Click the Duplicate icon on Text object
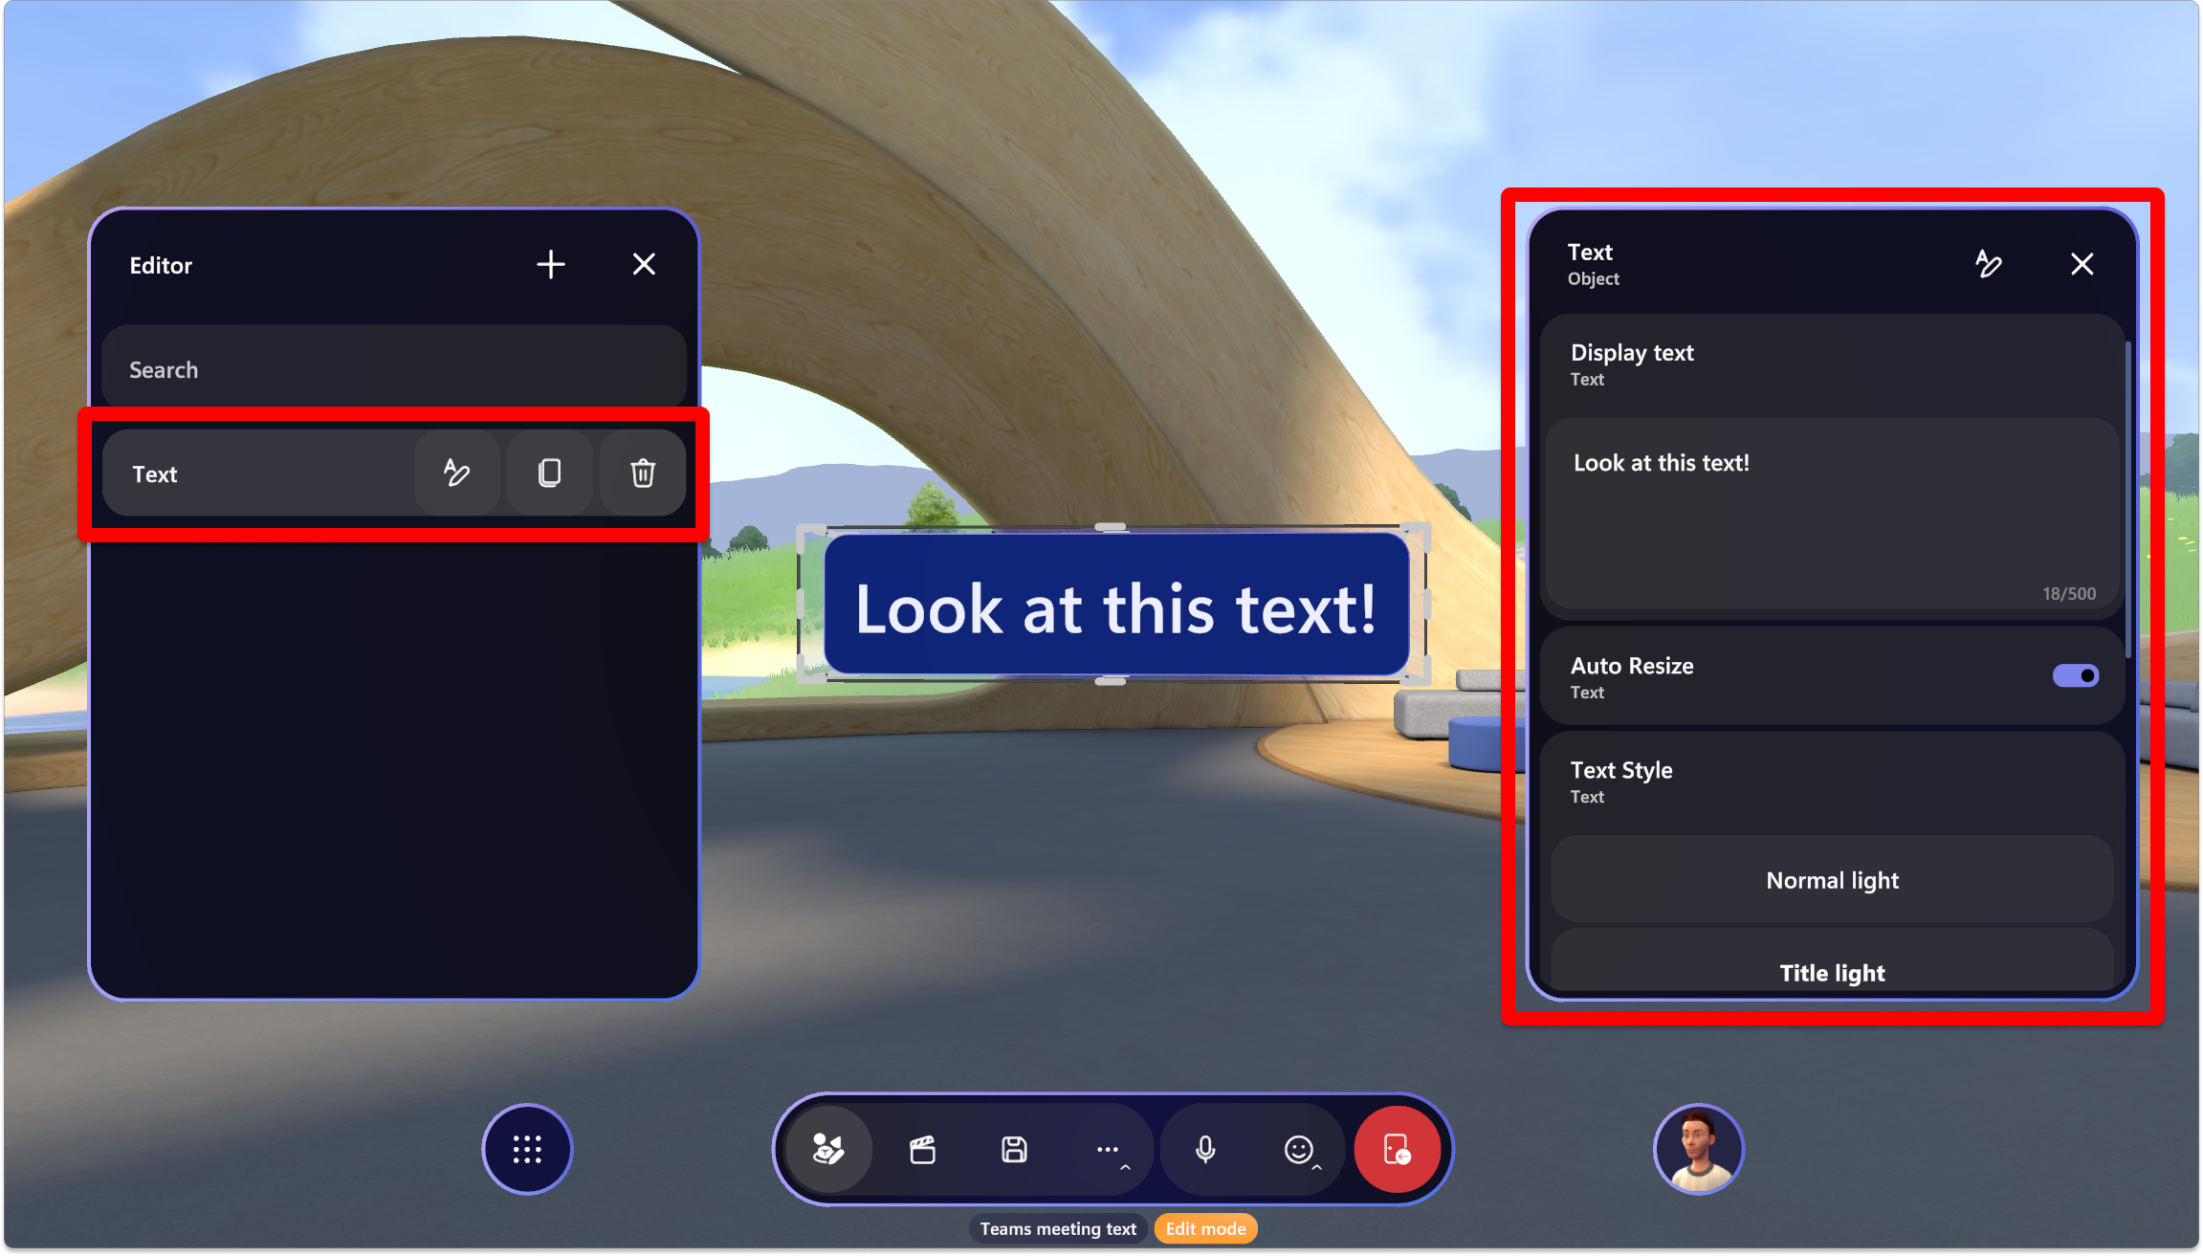 coord(548,473)
